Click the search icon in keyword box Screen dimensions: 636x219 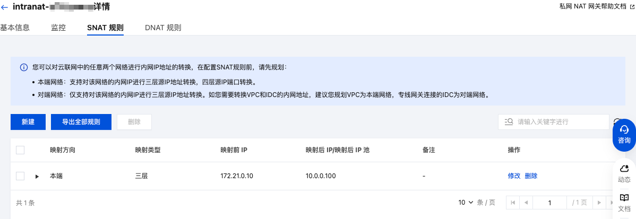[508, 122]
